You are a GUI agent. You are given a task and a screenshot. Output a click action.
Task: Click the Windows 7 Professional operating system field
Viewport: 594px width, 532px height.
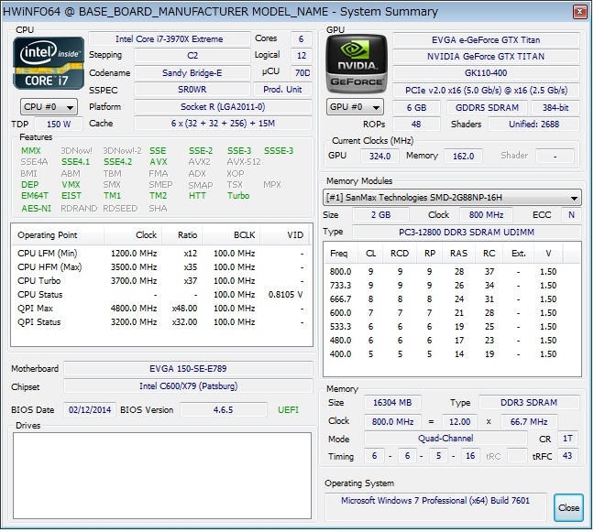(x=435, y=506)
